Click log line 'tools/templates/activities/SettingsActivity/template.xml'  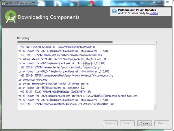53,84
